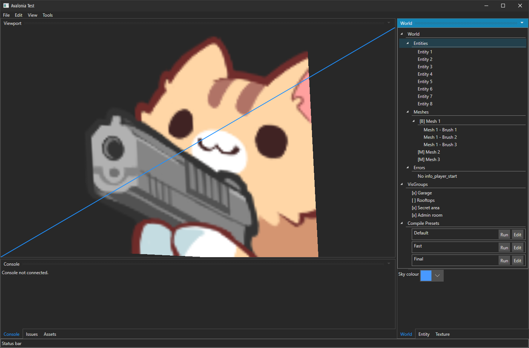The image size is (529, 348).
Task: Switch to the World bottom tab
Action: coord(406,334)
